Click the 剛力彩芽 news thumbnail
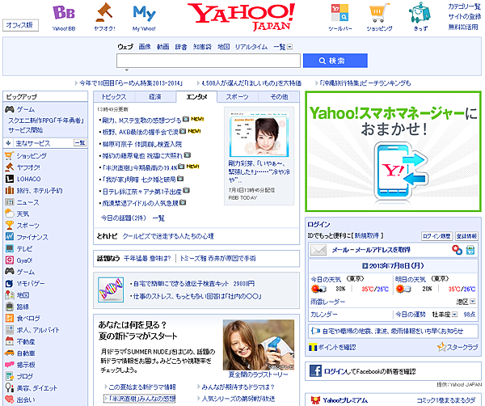 click(259, 134)
